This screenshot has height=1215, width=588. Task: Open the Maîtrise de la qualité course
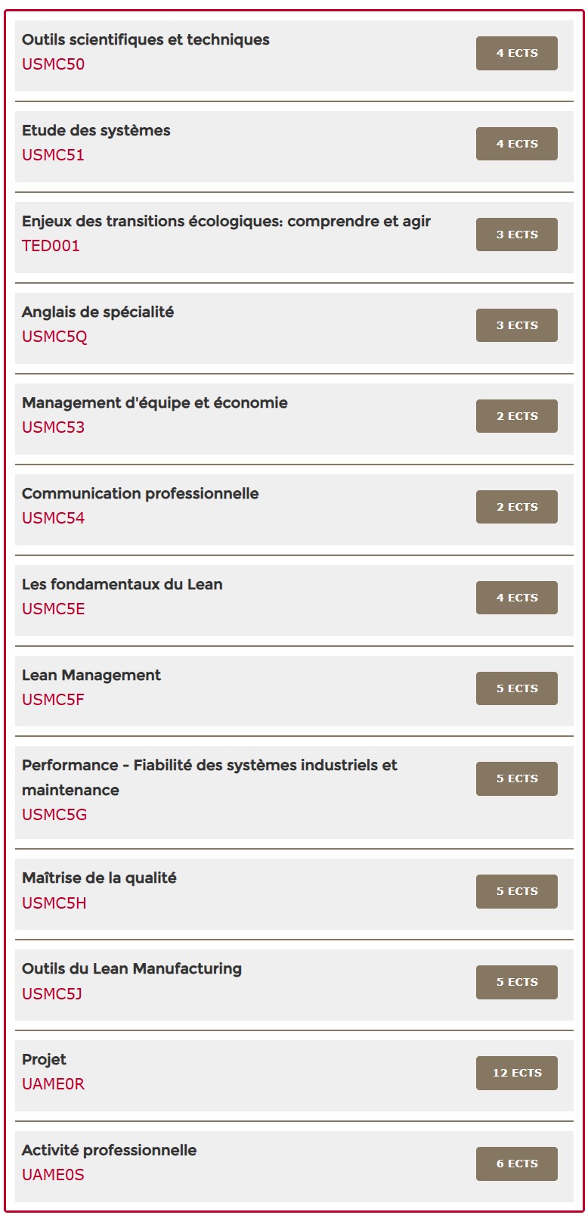click(99, 878)
